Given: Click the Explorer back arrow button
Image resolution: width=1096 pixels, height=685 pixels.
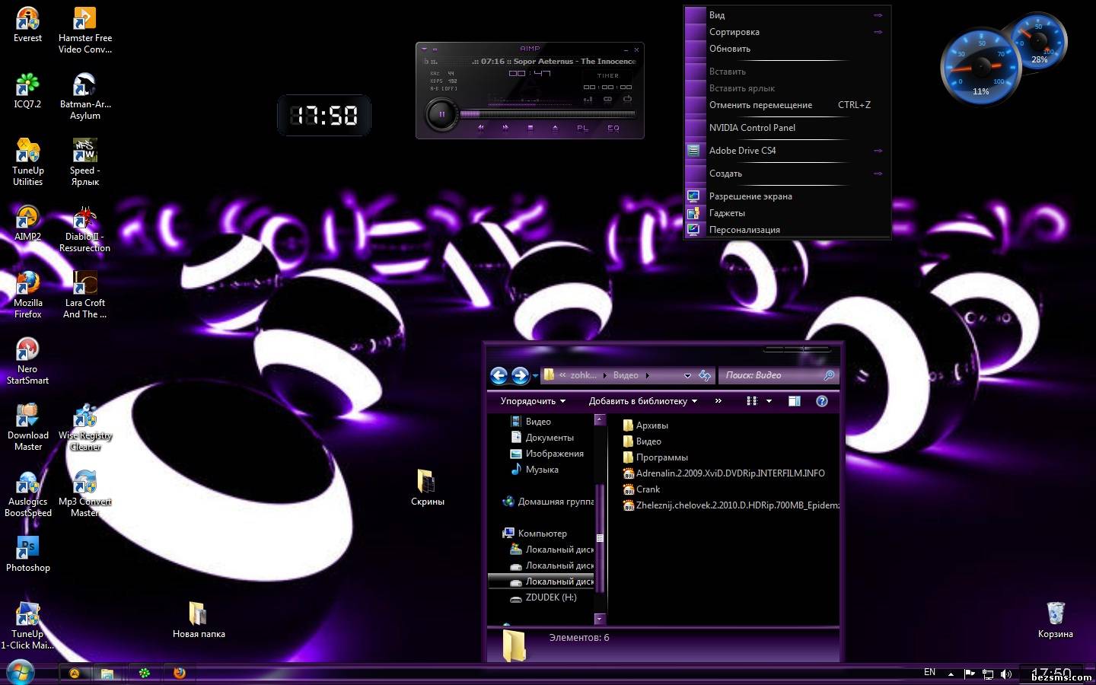Looking at the screenshot, I should pyautogui.click(x=499, y=375).
